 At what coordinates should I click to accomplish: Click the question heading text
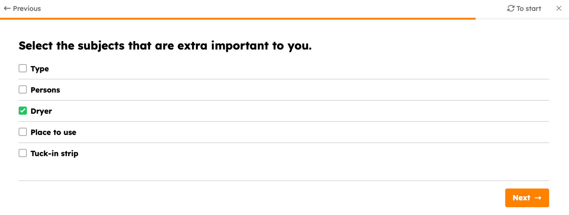coord(165,46)
